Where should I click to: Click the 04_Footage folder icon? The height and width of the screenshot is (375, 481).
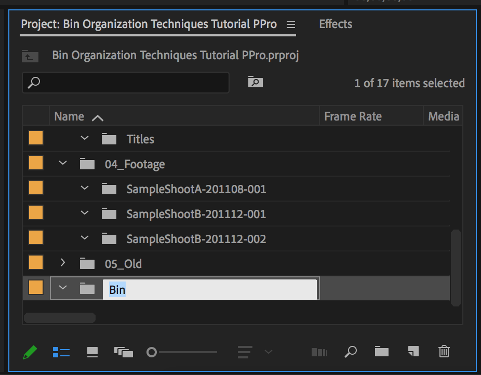(87, 164)
